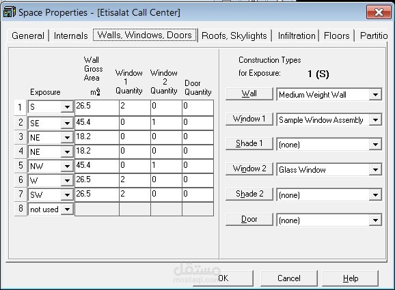Expand the Shade 2 (none) dropdown
The height and width of the screenshot is (290, 395).
[x=375, y=195]
